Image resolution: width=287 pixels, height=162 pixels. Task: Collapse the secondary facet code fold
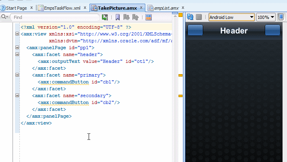pos(17,95)
